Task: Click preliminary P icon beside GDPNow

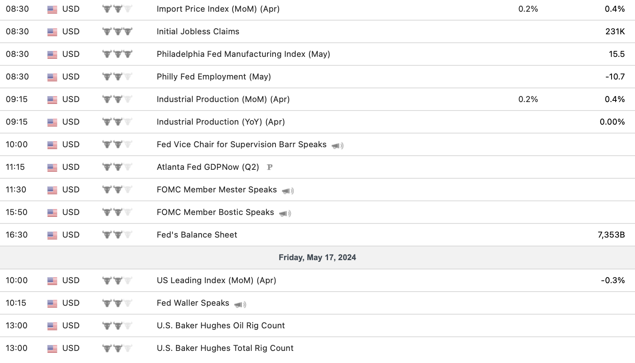Action: 270,167
